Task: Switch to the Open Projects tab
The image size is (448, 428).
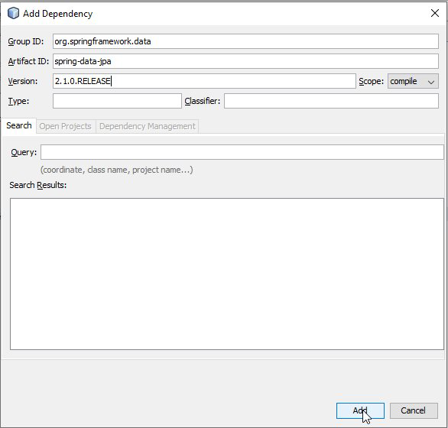Action: click(x=65, y=126)
